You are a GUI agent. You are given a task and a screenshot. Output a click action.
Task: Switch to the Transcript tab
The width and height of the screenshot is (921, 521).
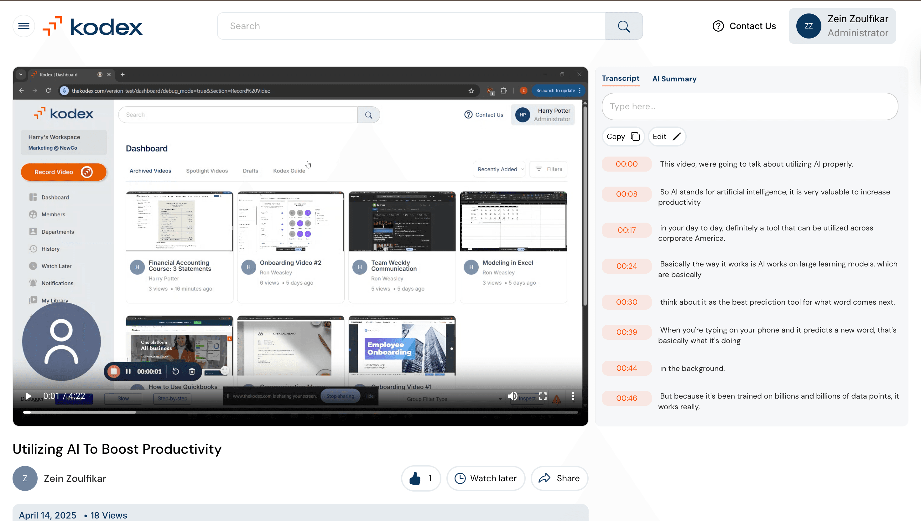[620, 78]
